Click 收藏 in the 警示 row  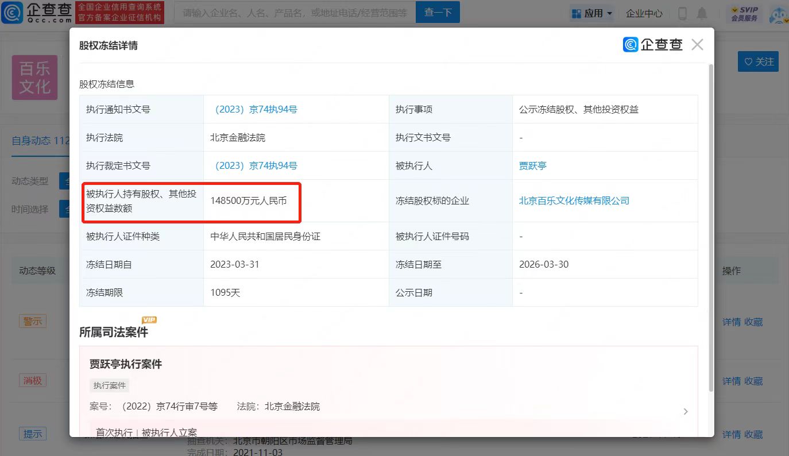tap(753, 322)
